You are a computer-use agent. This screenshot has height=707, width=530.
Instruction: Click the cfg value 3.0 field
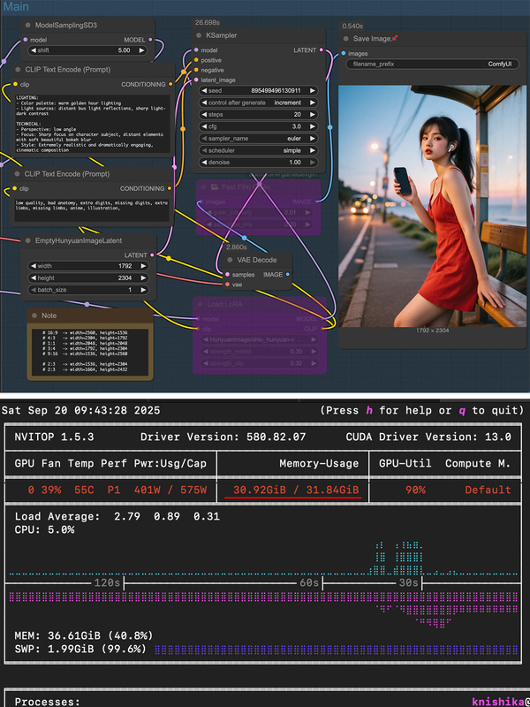pyautogui.click(x=258, y=126)
